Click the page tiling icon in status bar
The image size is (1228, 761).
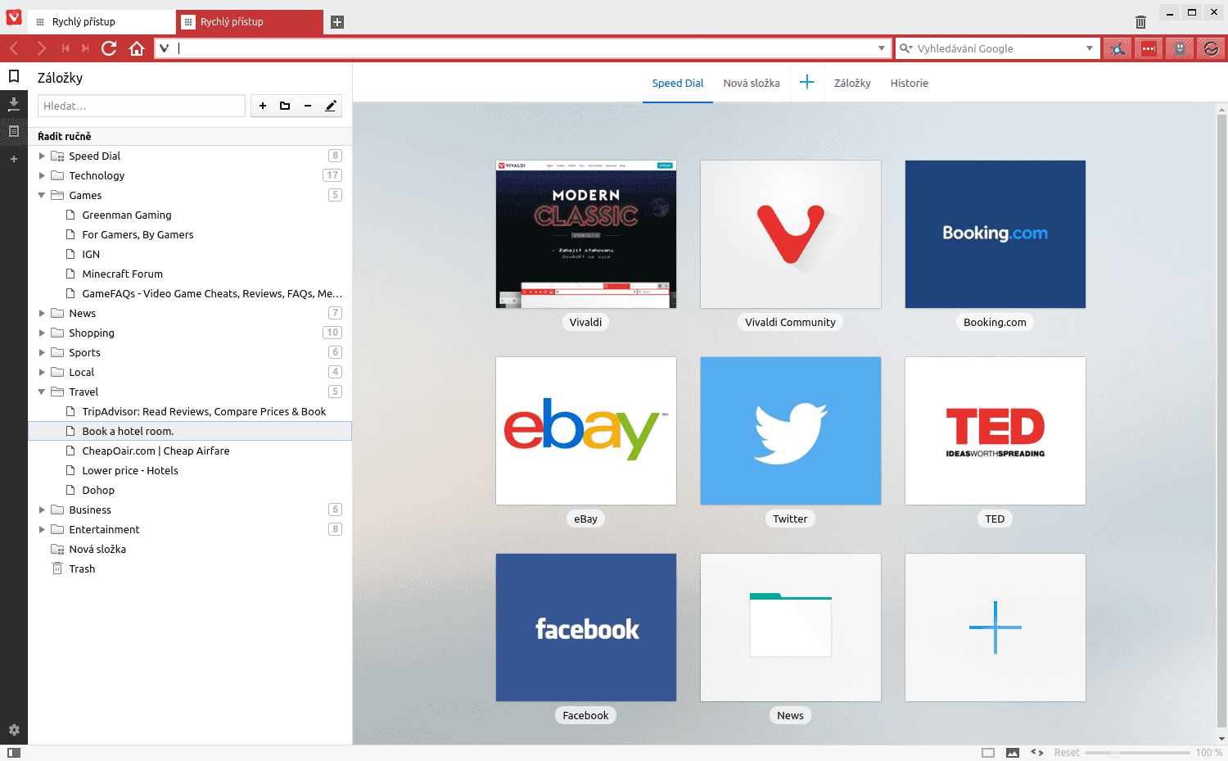(987, 751)
